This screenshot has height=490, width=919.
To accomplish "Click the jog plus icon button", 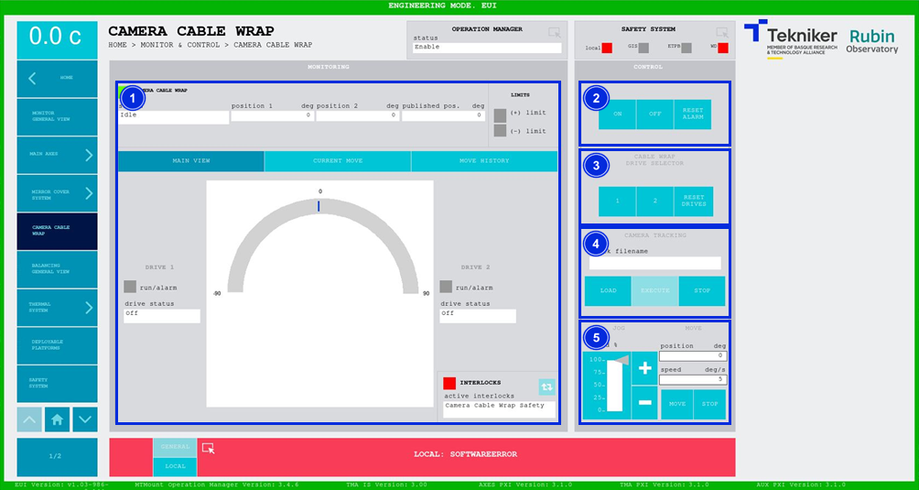I will pos(644,368).
